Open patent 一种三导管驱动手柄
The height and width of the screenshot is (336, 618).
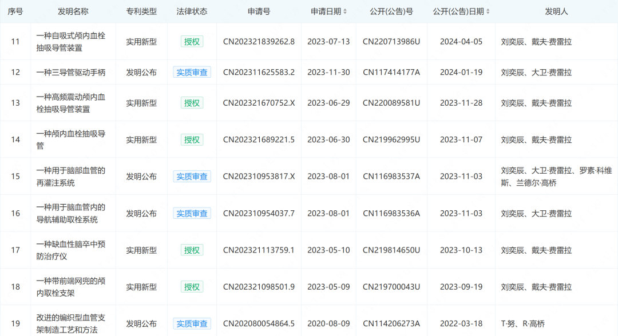coord(71,72)
